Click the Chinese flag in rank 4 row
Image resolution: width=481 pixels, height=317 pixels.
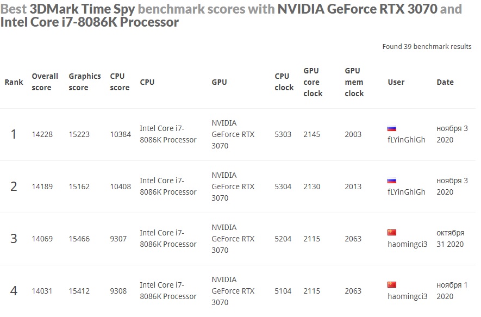392,285
